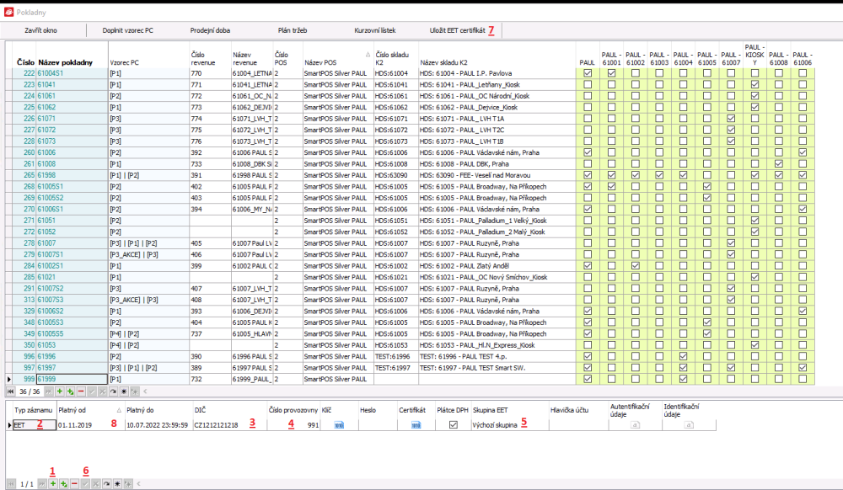The image size is (843, 490).
Task: Click Zavřít okno menu item
Action: click(40, 30)
